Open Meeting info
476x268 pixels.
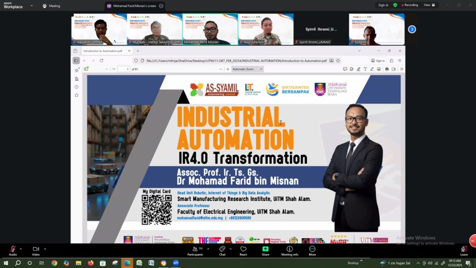(x=290, y=250)
